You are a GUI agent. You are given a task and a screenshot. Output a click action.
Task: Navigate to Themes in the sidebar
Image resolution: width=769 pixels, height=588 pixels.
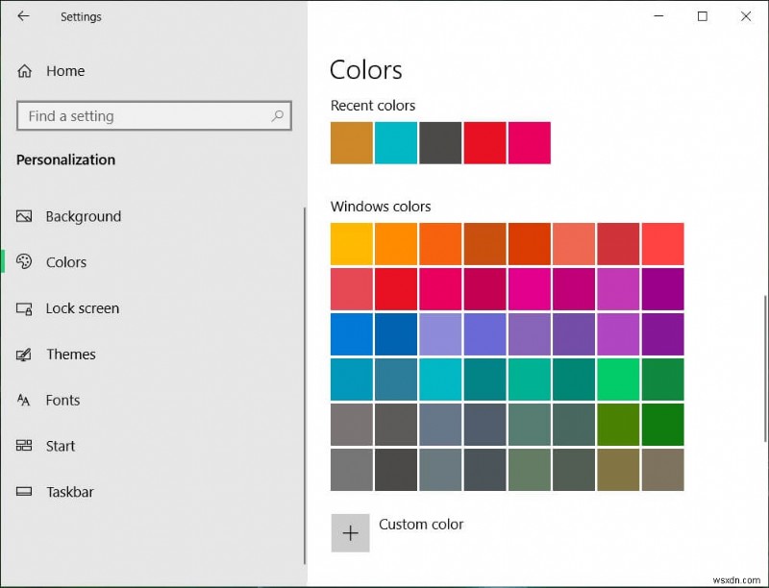tap(71, 355)
